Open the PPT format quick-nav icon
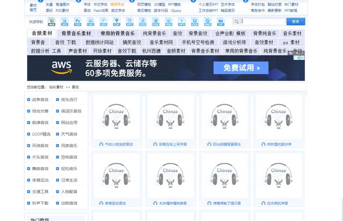343x221 pixels. click(130, 22)
